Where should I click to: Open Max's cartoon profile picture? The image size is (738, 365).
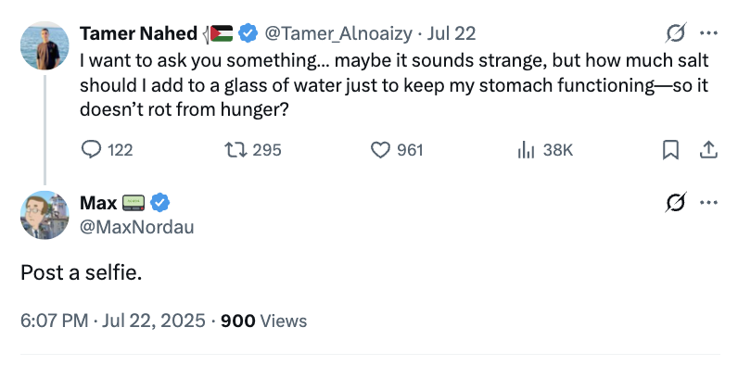pyautogui.click(x=45, y=215)
